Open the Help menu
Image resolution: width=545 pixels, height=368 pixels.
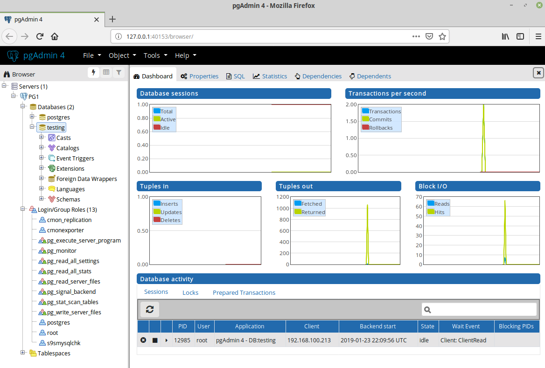point(186,56)
